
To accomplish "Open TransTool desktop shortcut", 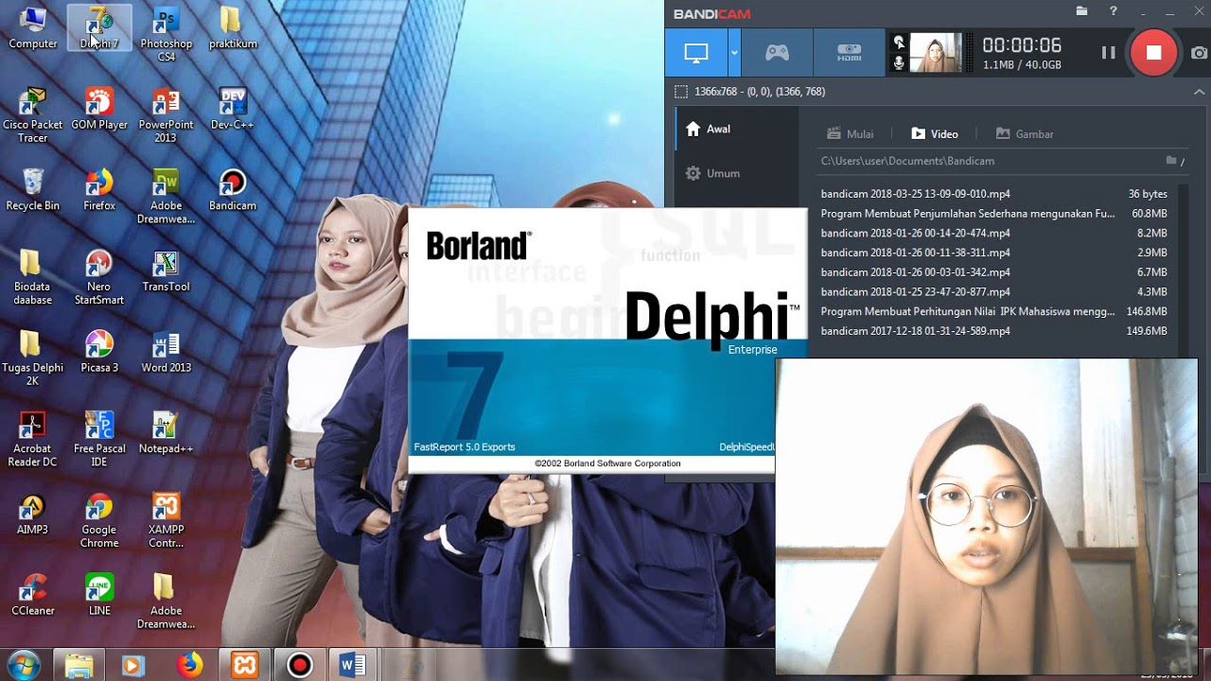I will pos(166,271).
